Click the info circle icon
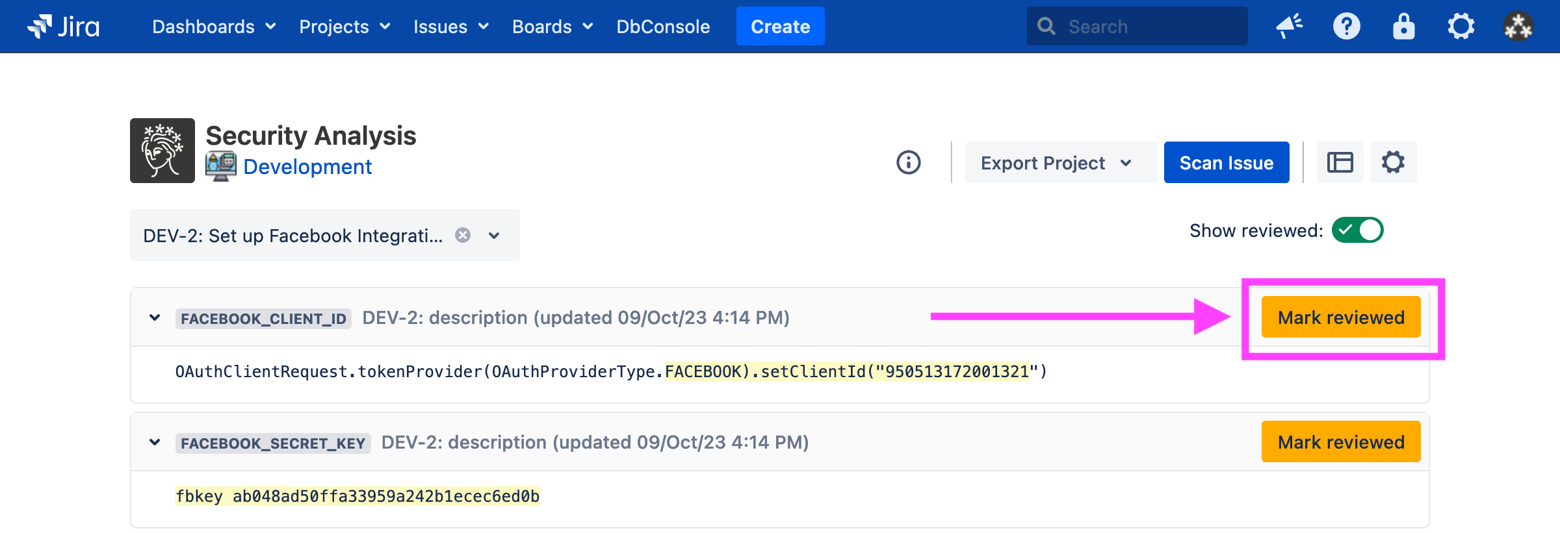 coord(908,162)
